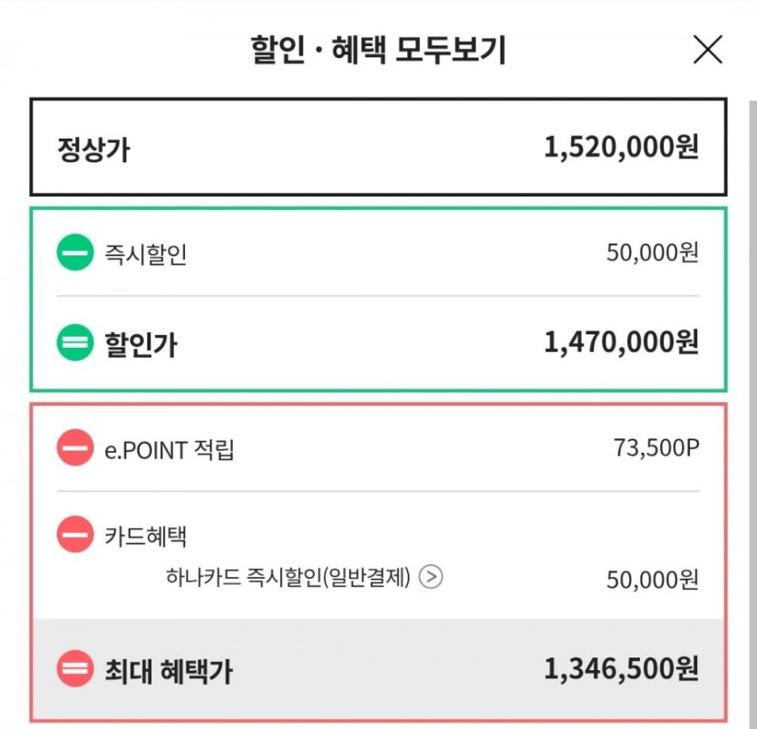Click the 73,500P point amount
The image size is (757, 729).
pos(656,448)
